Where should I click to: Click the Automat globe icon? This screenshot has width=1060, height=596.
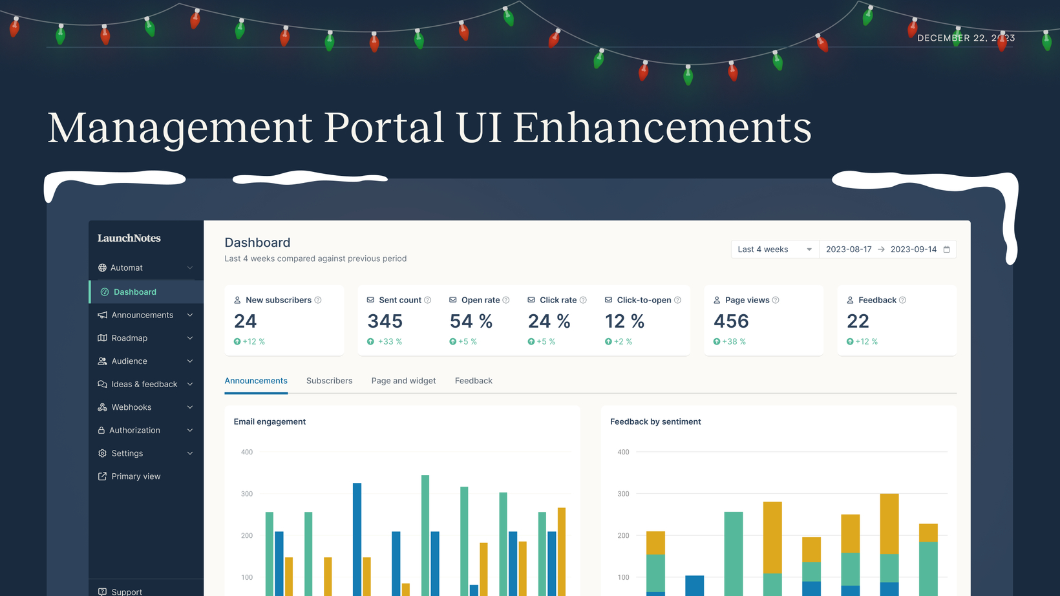point(102,268)
